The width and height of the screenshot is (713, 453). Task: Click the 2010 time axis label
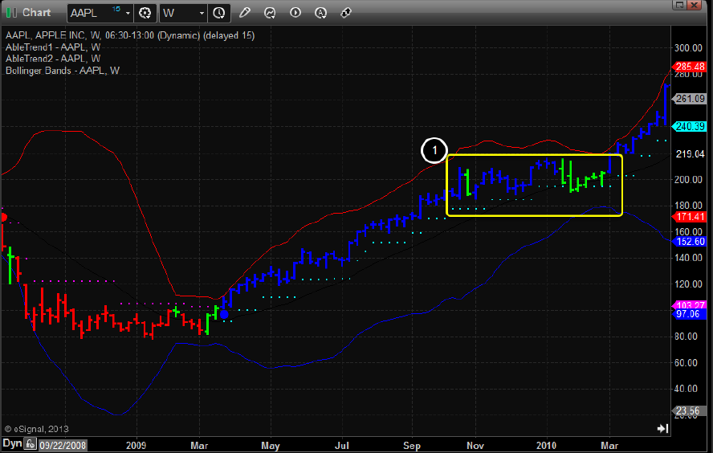pyautogui.click(x=546, y=445)
